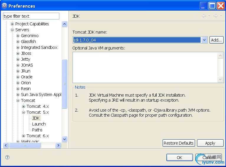Select the Oracle tree item
This screenshot has height=167, width=226.
coord(27,77)
